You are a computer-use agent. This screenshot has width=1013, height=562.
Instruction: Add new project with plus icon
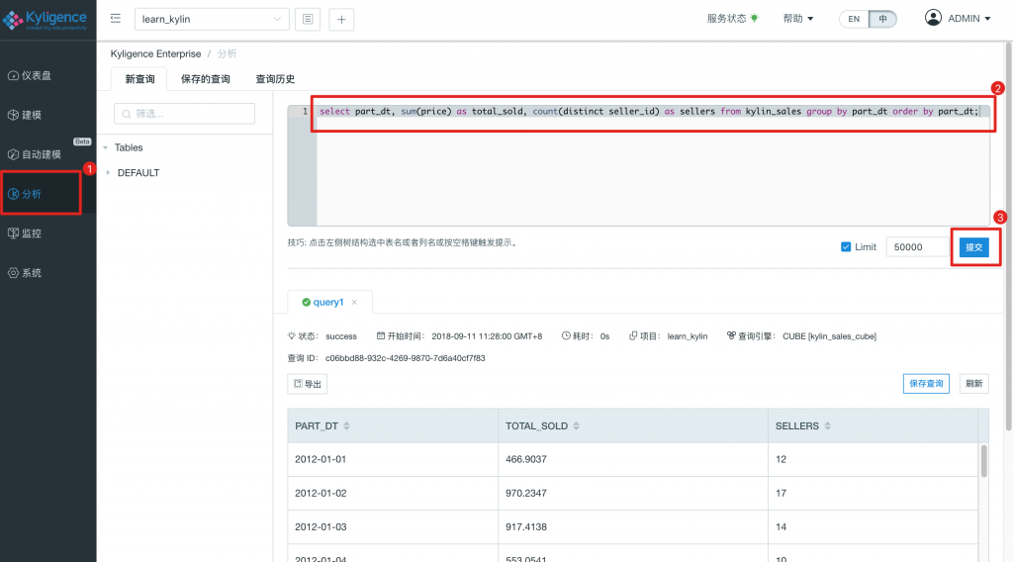tap(341, 20)
